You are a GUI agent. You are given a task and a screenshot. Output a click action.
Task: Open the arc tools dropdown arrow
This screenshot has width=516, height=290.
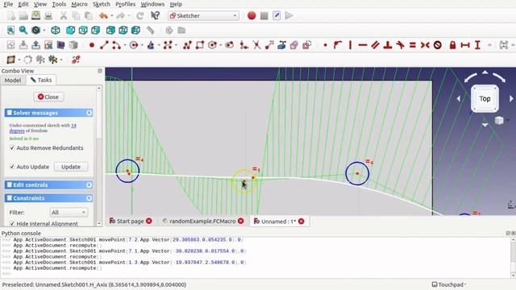(125, 45)
